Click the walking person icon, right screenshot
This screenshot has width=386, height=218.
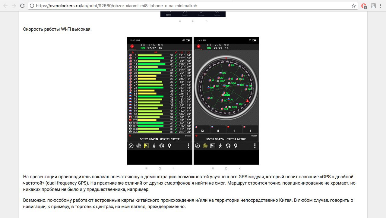point(220,146)
